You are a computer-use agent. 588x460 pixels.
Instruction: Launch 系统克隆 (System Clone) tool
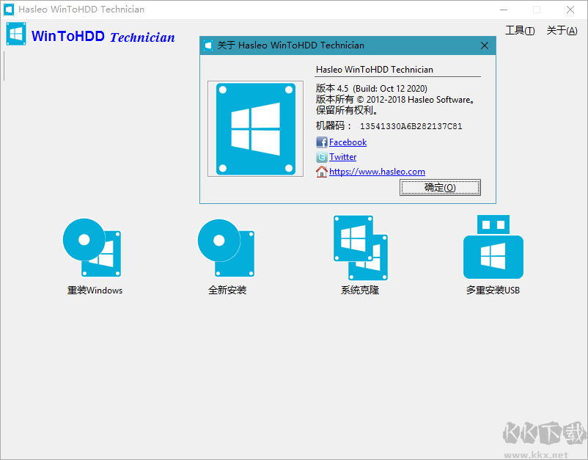point(360,247)
